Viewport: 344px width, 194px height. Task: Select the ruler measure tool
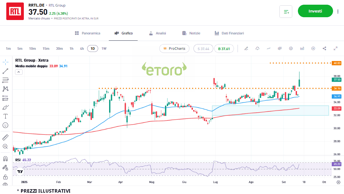coord(5,137)
